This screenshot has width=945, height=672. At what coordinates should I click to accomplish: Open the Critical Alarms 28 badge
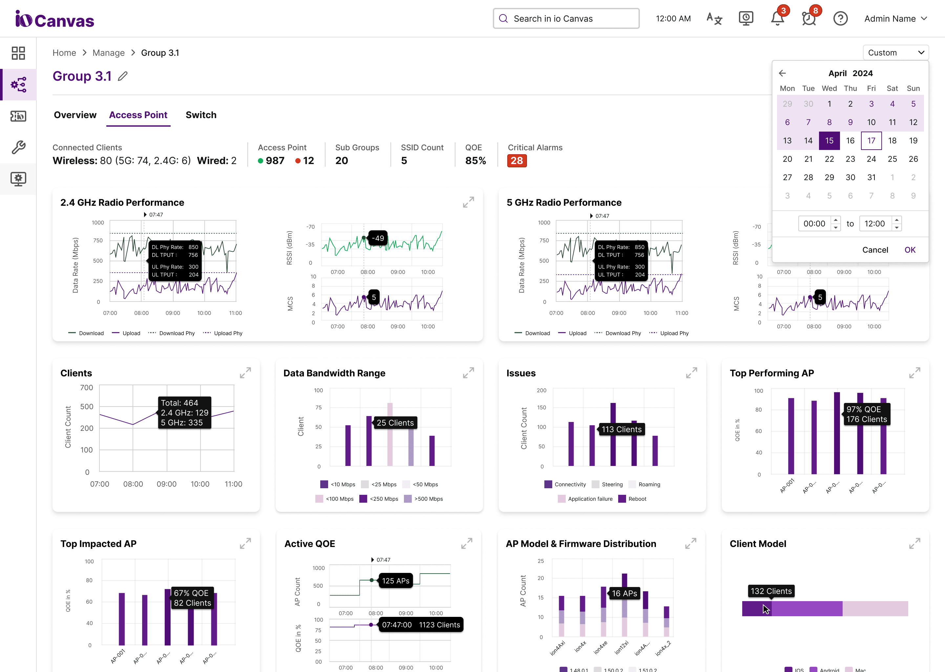pyautogui.click(x=517, y=160)
